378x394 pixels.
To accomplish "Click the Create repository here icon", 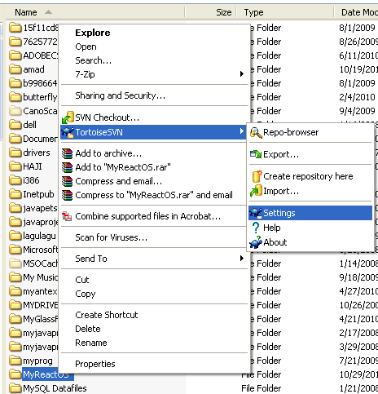I will click(x=257, y=176).
